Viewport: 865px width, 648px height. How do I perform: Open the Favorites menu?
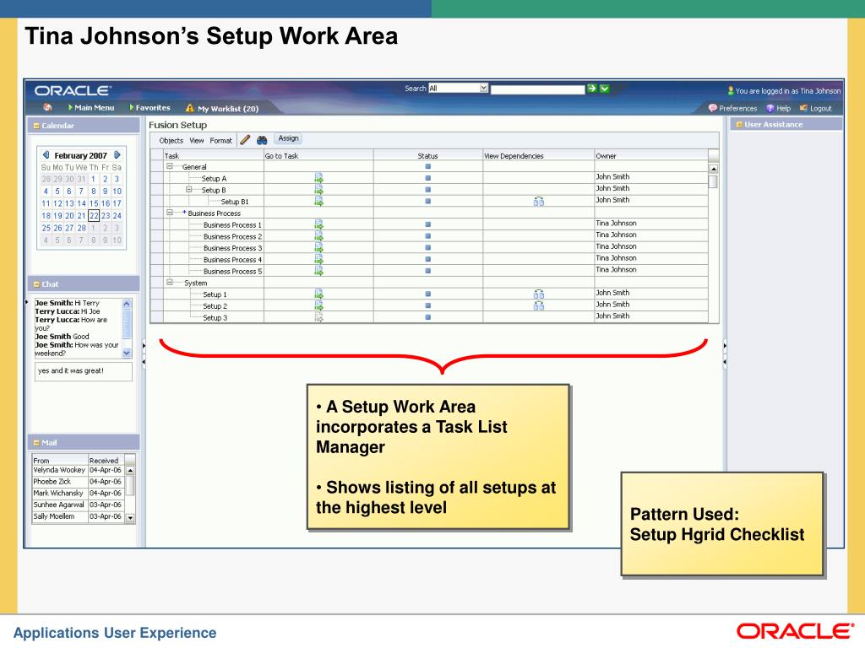150,107
